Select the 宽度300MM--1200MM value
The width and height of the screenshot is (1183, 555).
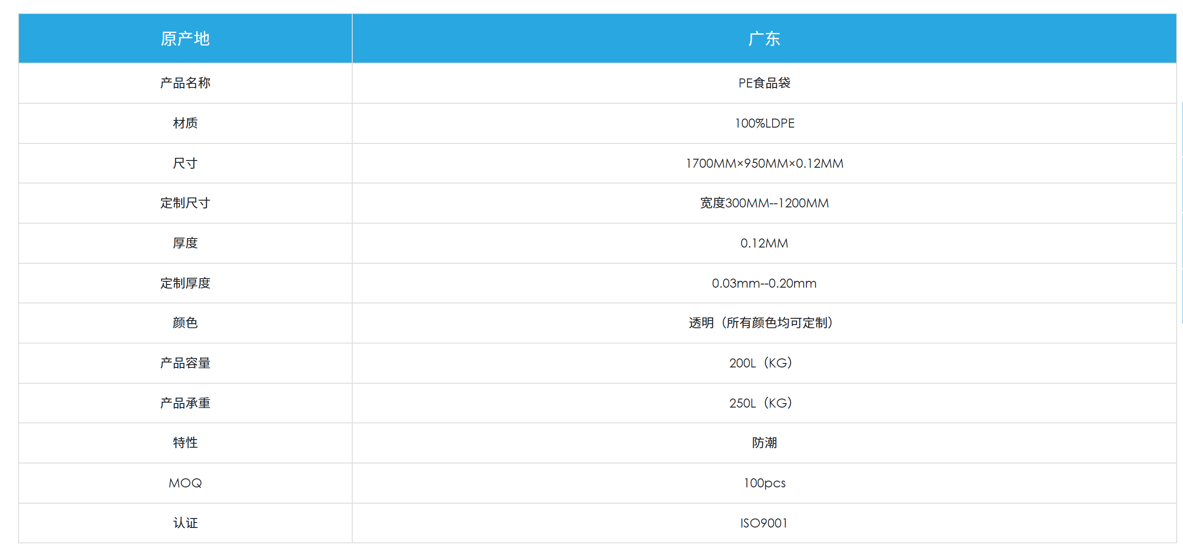[764, 203]
